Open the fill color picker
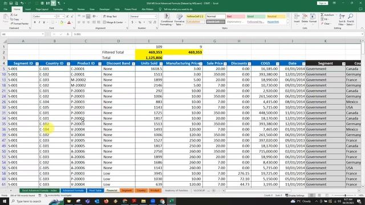The width and height of the screenshot is (365, 205). pyautogui.click(x=62, y=23)
